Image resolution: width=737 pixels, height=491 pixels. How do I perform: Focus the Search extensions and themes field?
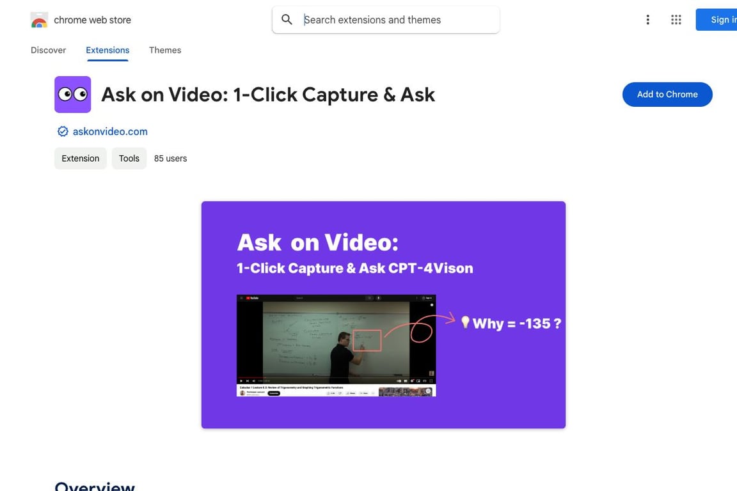tap(385, 20)
